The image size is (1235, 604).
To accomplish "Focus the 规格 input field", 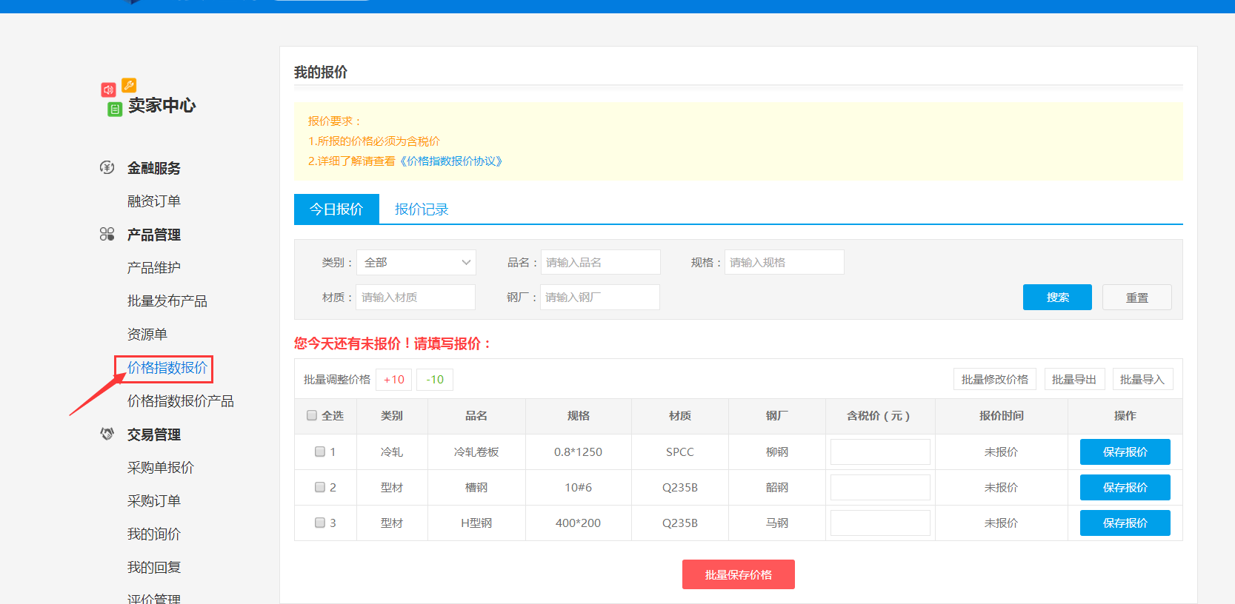I will pyautogui.click(x=785, y=262).
